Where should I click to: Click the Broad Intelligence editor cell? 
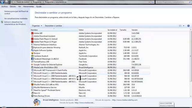(x=86, y=67)
